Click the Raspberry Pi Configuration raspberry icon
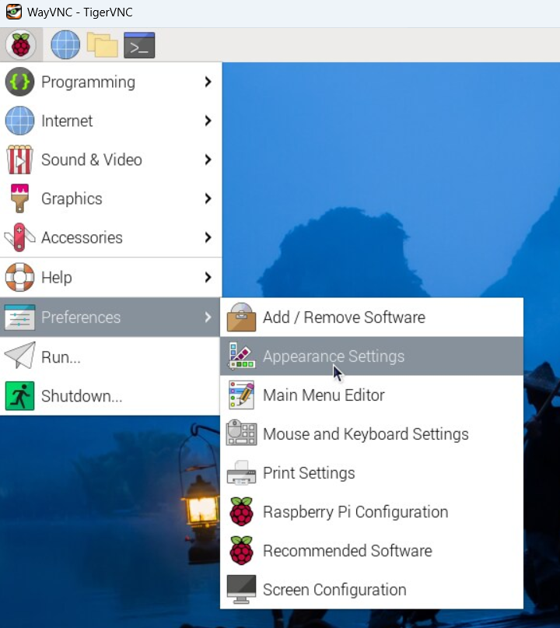This screenshot has height=628, width=560. point(241,511)
